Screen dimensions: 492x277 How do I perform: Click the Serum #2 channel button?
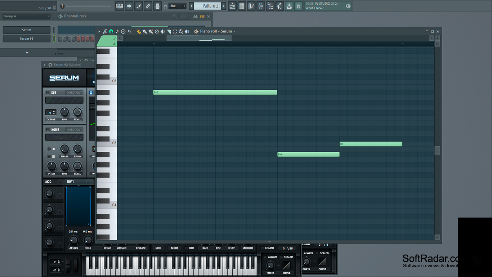click(27, 39)
